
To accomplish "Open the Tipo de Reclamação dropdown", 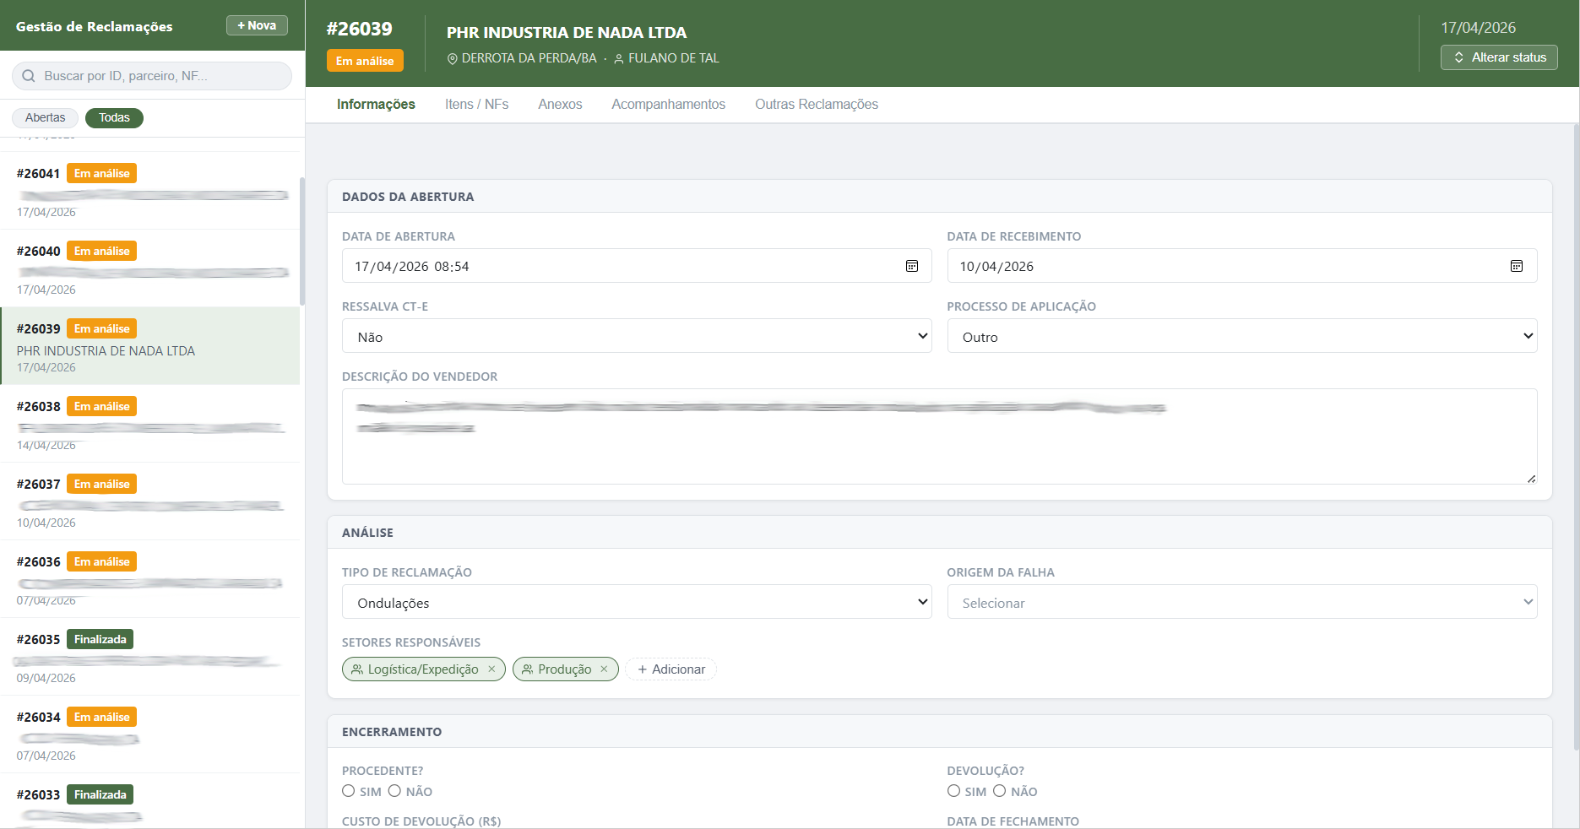I will tap(637, 602).
